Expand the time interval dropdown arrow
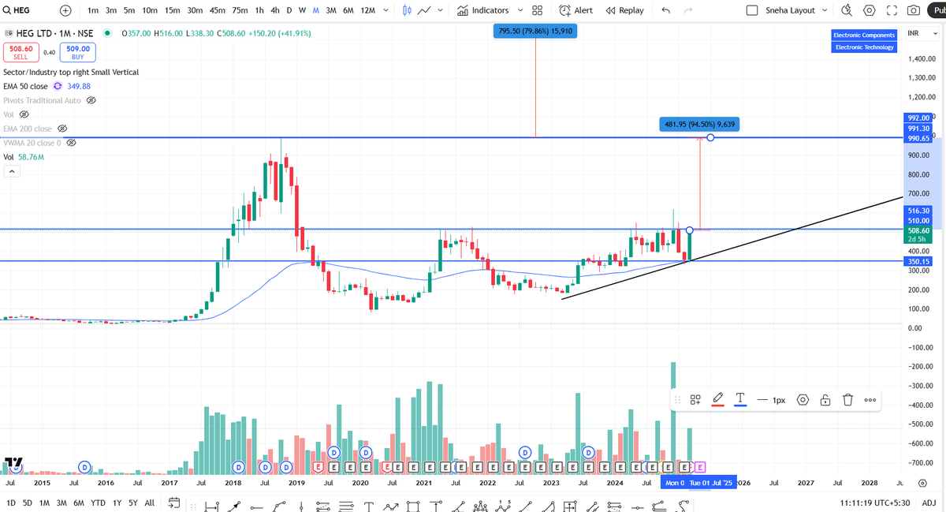The width and height of the screenshot is (946, 512). [385, 10]
